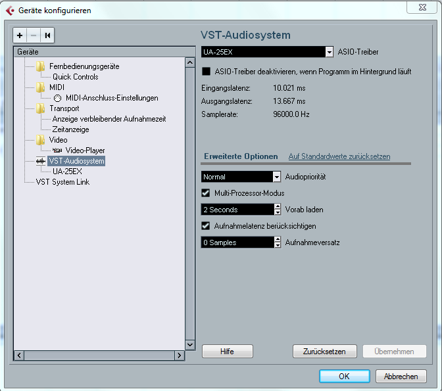Uncheck Aufnahmelatenz berücksichtigen

pyautogui.click(x=205, y=226)
